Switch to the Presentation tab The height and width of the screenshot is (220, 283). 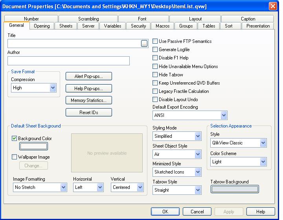[258, 26]
